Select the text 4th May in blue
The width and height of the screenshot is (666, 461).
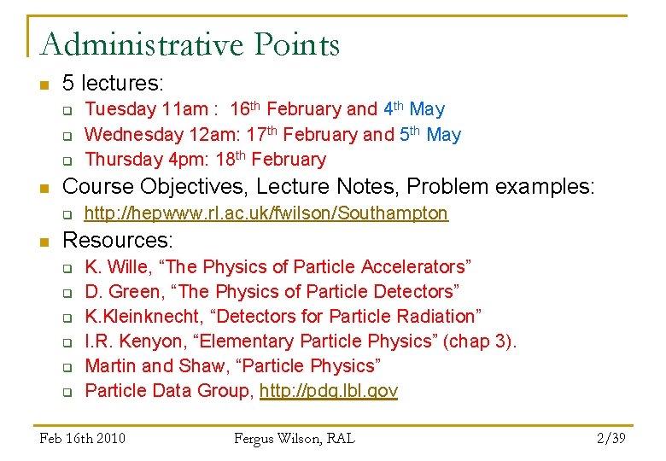(x=414, y=109)
